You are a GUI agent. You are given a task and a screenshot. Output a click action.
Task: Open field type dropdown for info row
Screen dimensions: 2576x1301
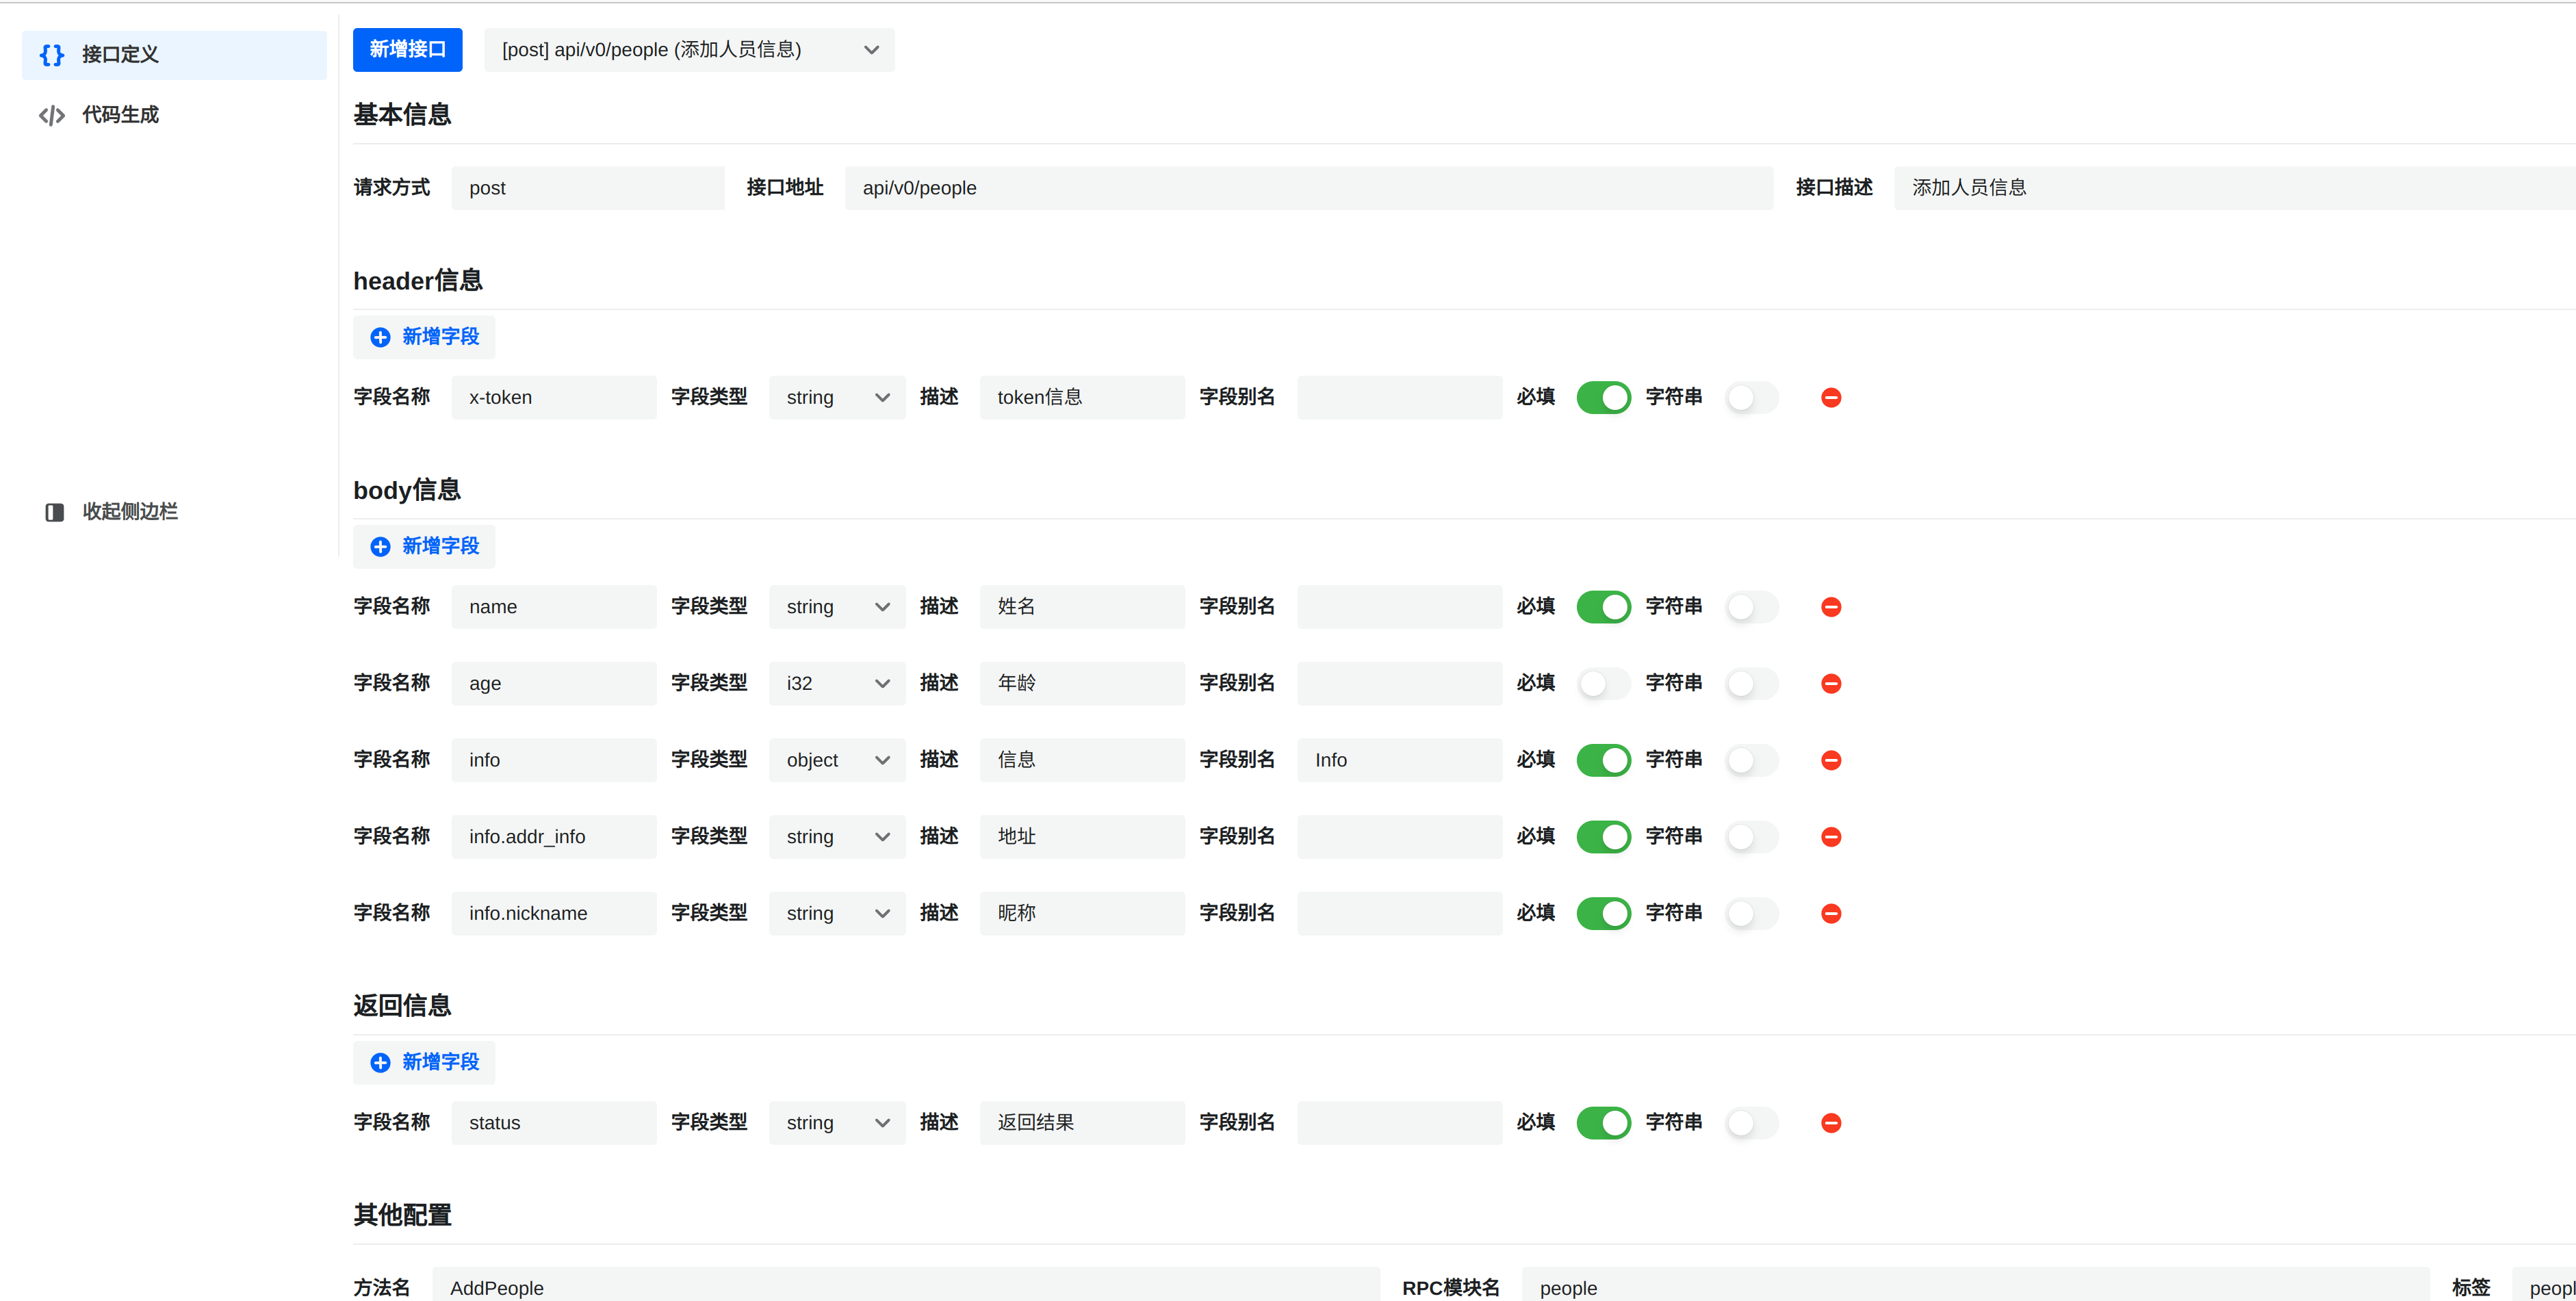pyautogui.click(x=836, y=760)
